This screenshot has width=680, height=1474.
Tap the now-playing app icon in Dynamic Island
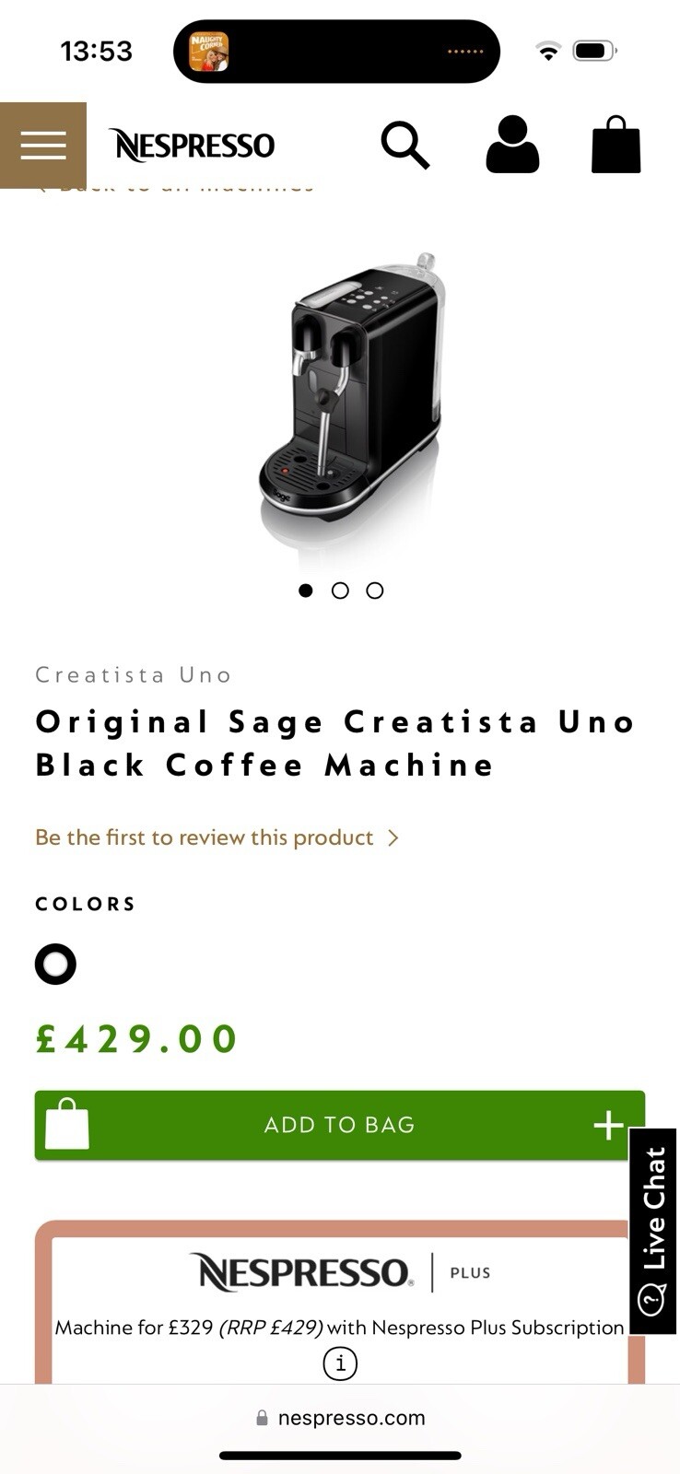209,52
